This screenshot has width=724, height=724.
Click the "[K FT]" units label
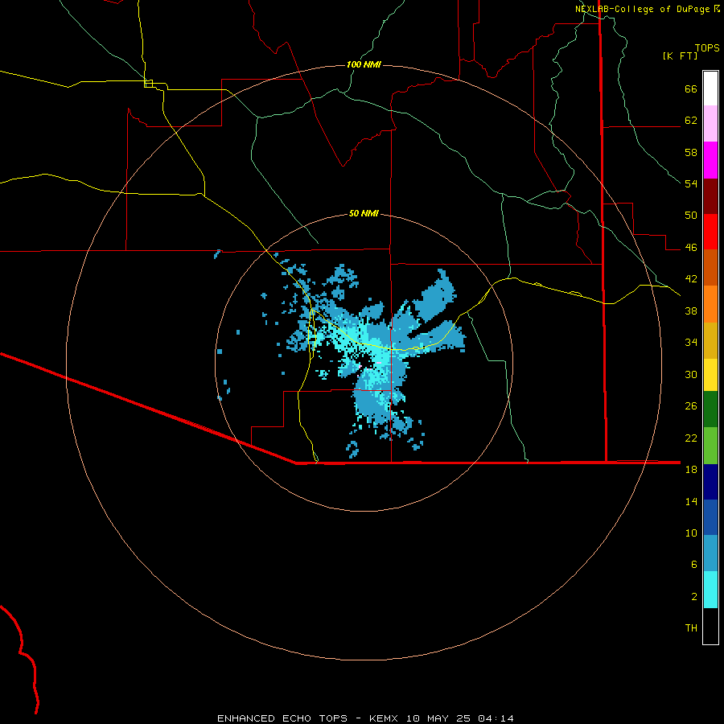(680, 56)
